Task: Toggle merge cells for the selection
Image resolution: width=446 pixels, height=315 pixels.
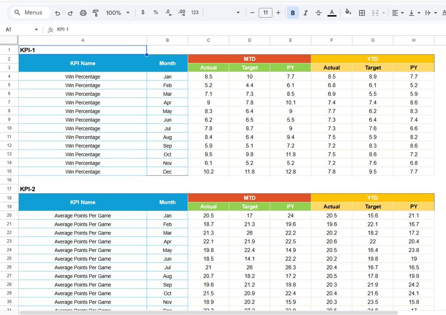Action: [x=375, y=12]
